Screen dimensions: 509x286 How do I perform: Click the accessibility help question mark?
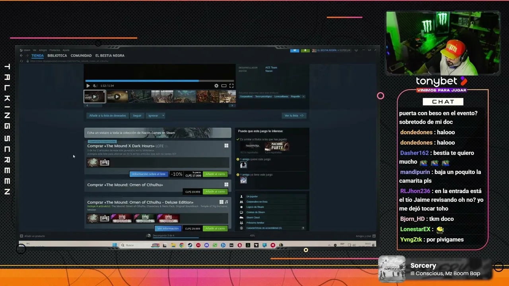[303, 228]
